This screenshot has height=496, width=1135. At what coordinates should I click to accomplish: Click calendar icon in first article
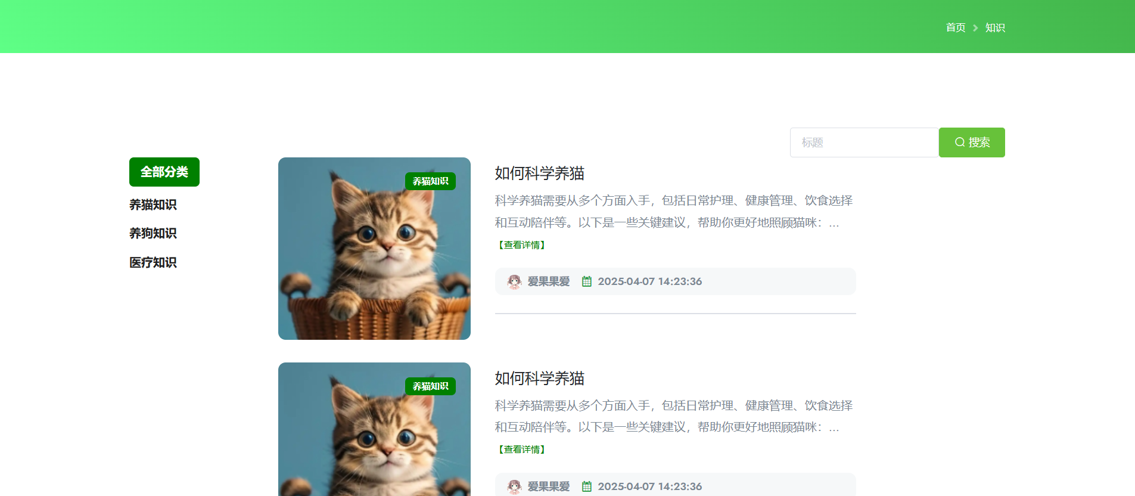[587, 281]
